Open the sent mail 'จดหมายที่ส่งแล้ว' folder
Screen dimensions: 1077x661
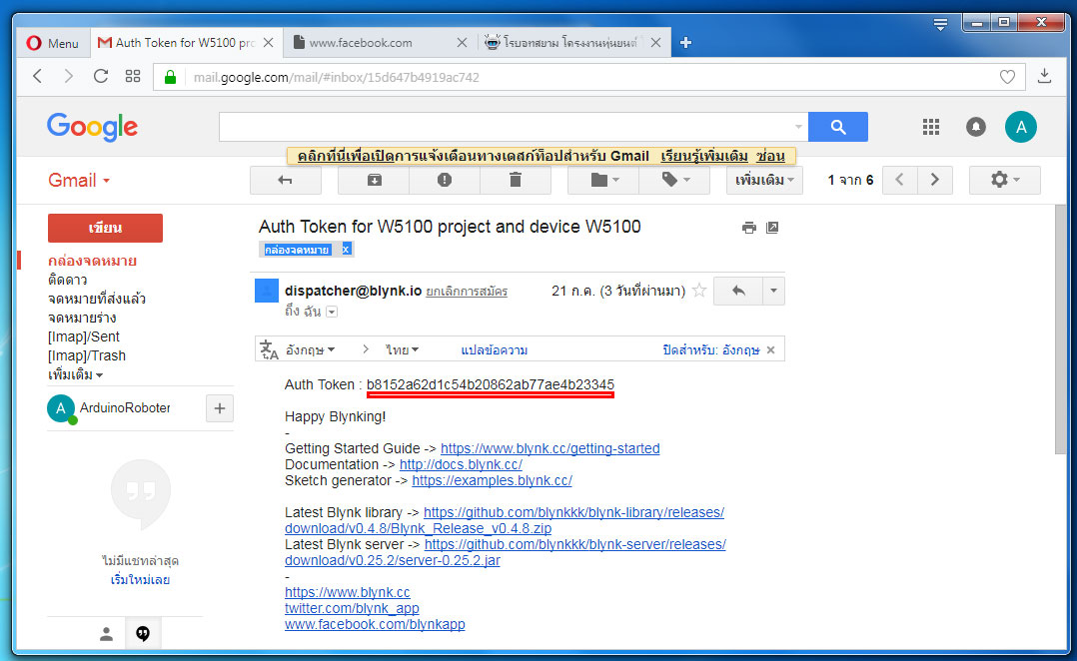coord(97,299)
